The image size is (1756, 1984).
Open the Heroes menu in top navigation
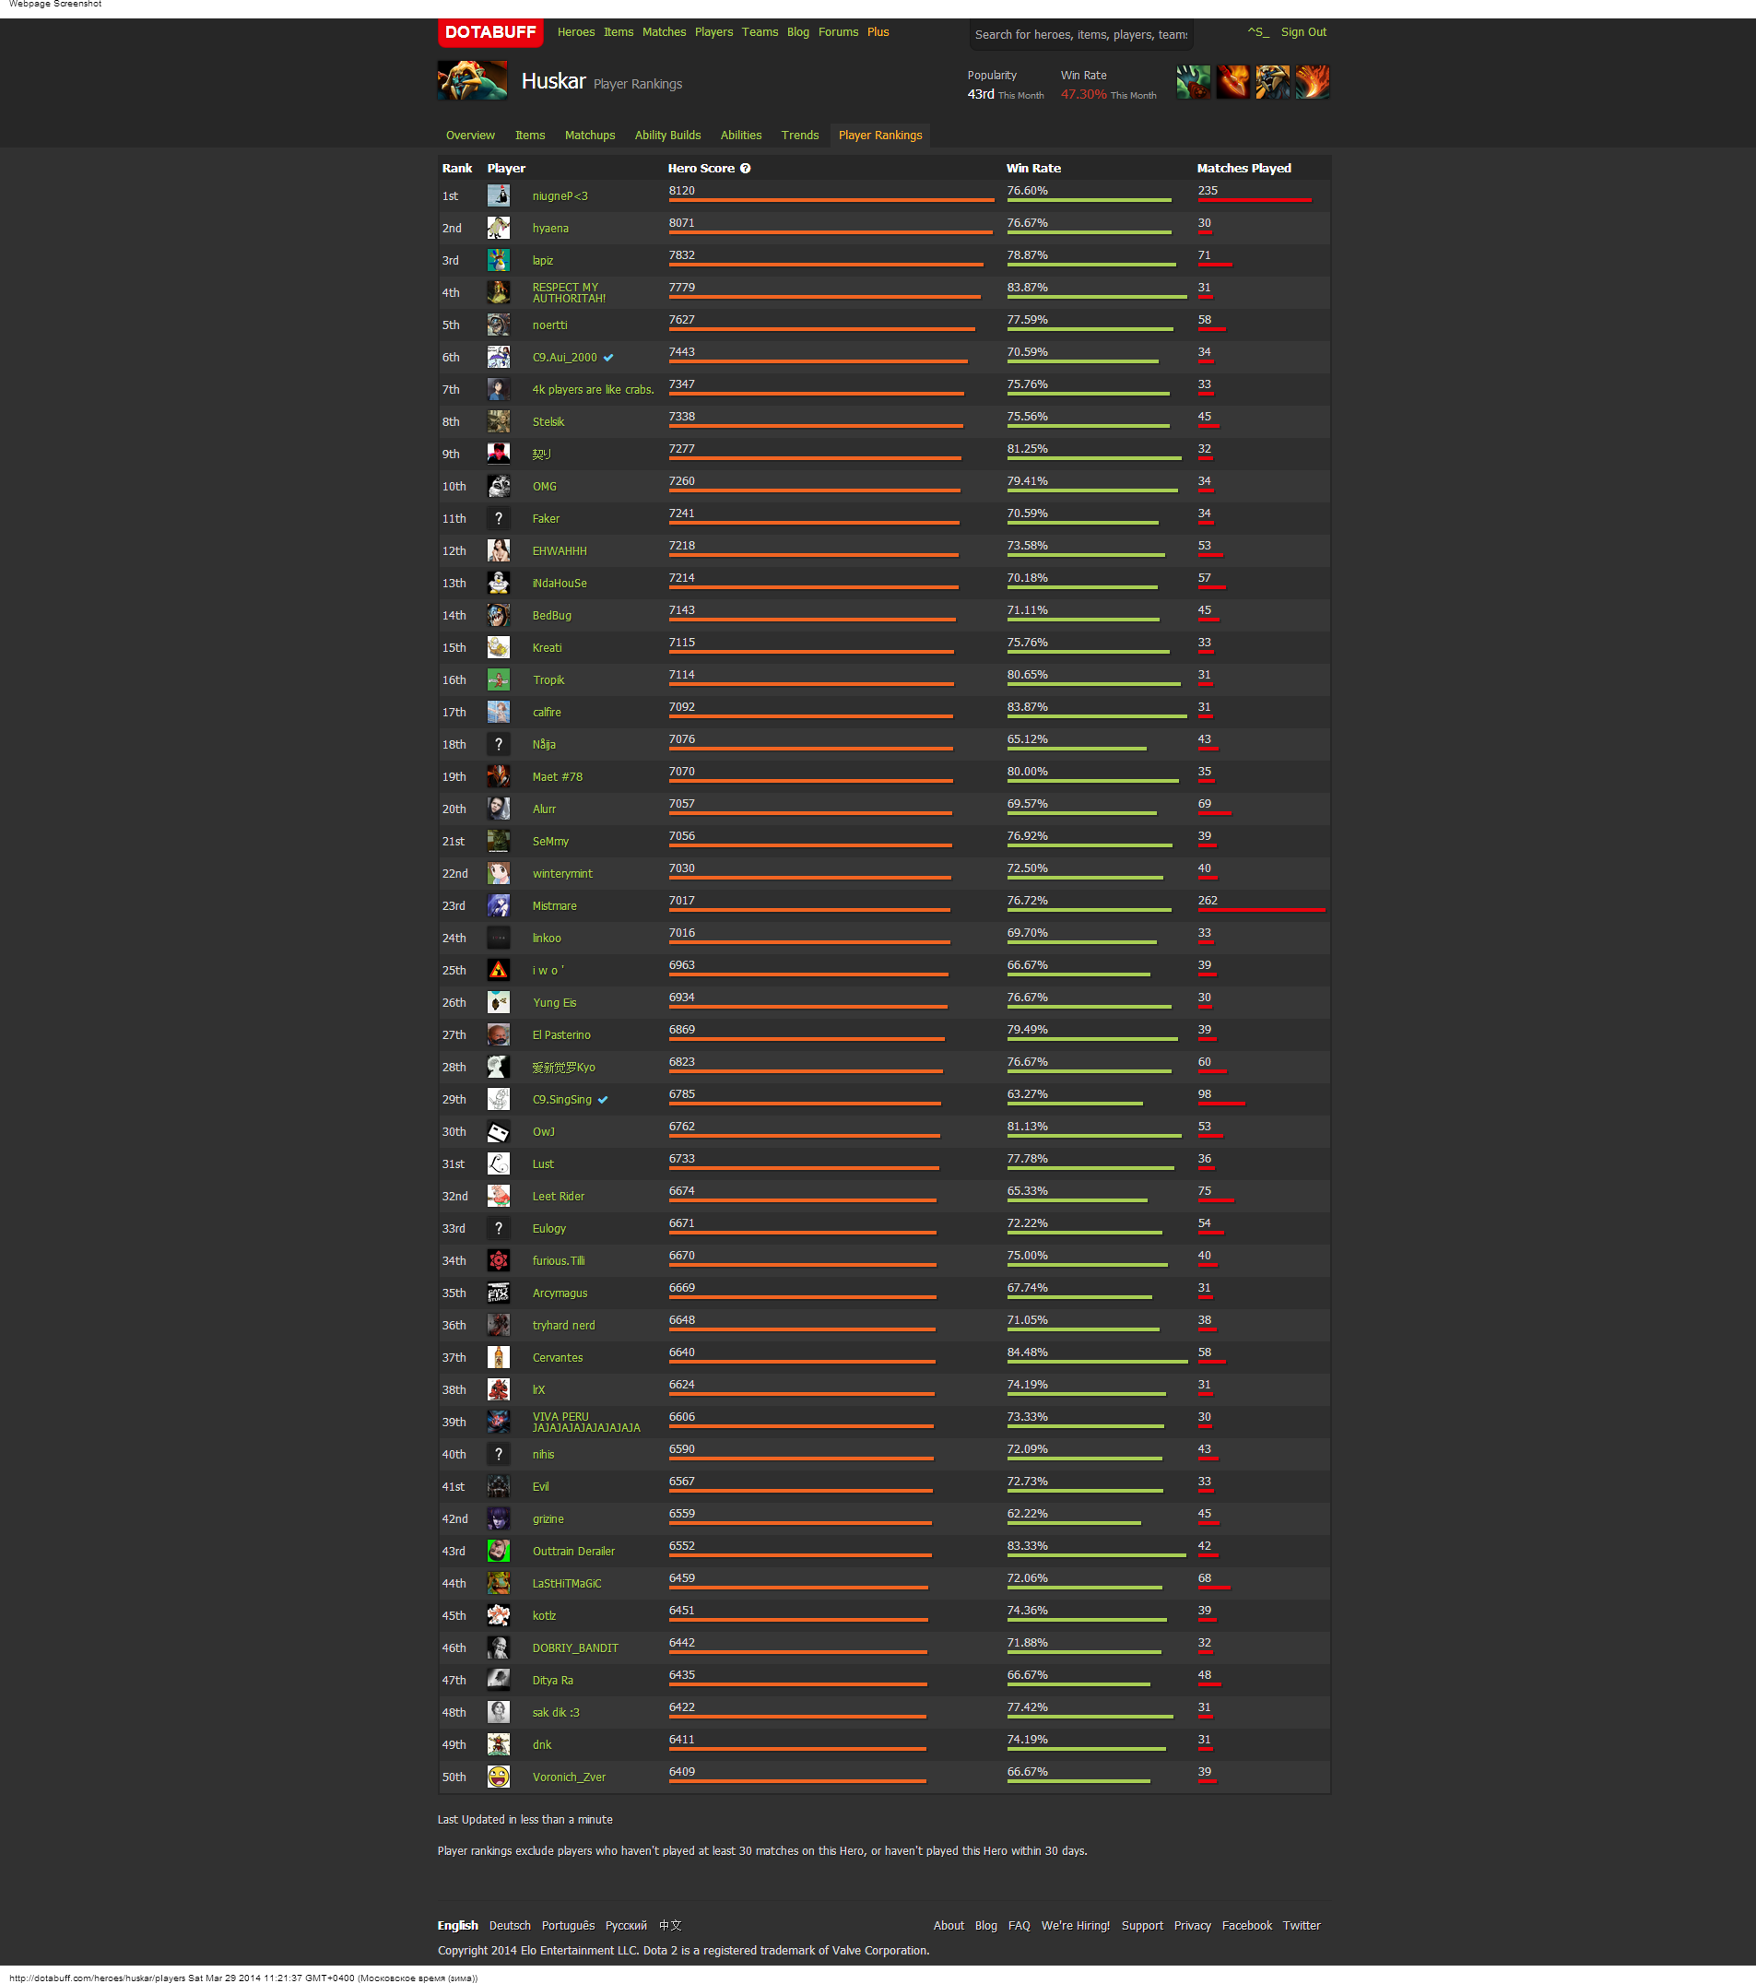pyautogui.click(x=575, y=32)
